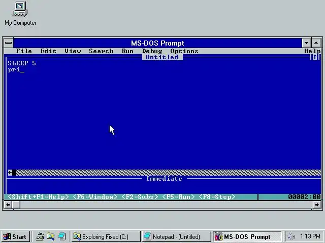Click the first quick launch taskbar icon

pyautogui.click(x=40, y=236)
